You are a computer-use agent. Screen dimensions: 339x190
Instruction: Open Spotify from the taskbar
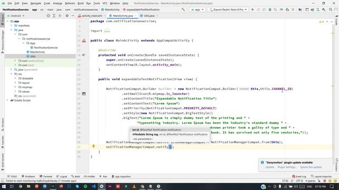[x=85, y=186]
